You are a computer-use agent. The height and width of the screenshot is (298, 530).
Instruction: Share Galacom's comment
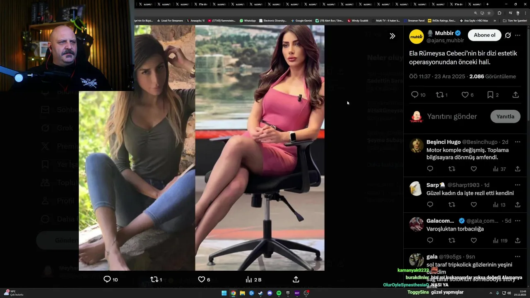[518, 240]
